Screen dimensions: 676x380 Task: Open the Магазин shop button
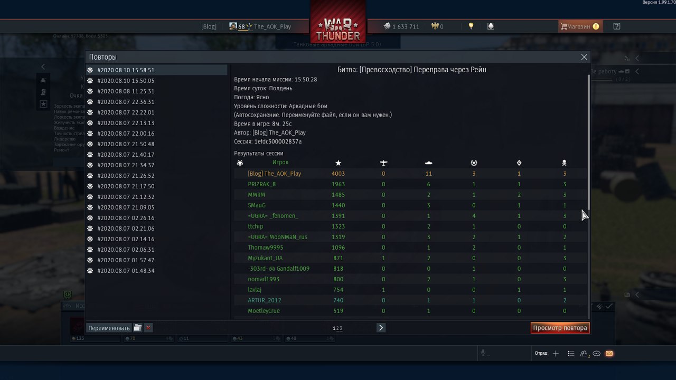click(x=580, y=26)
